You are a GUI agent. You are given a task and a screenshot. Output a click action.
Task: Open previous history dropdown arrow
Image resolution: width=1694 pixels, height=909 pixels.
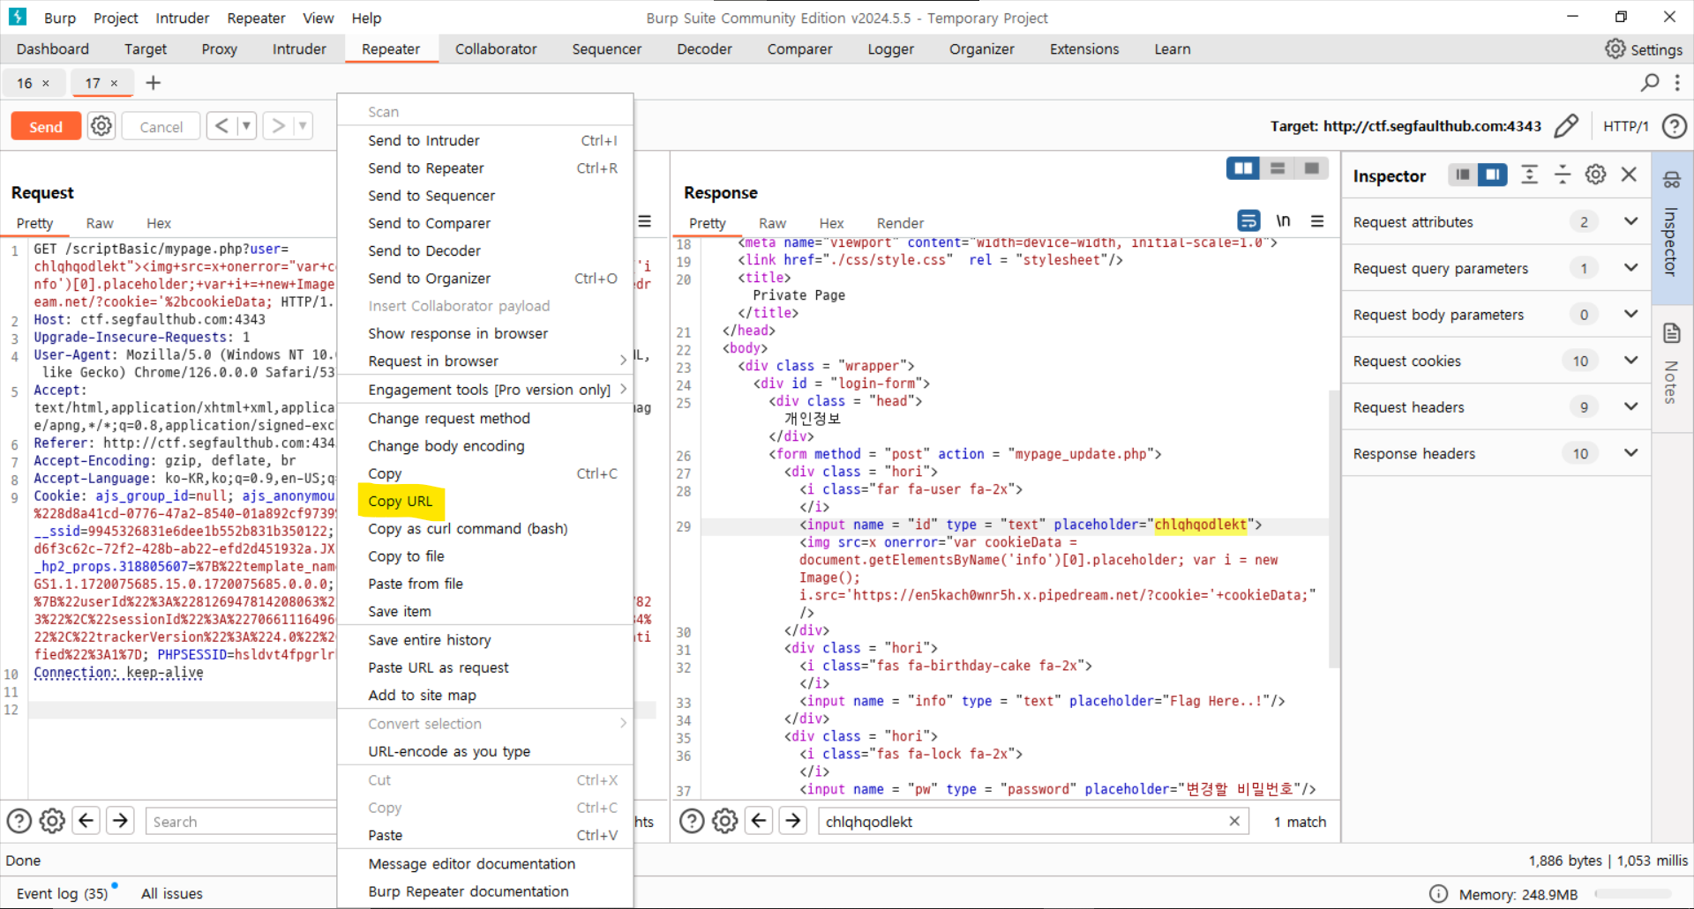pyautogui.click(x=246, y=126)
